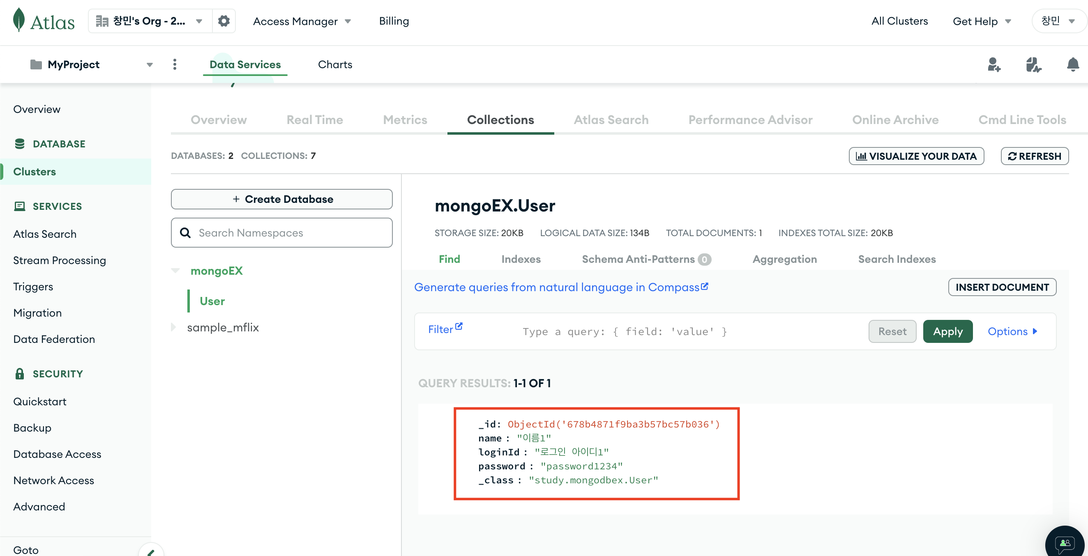Open organization settings gear icon

pos(224,21)
